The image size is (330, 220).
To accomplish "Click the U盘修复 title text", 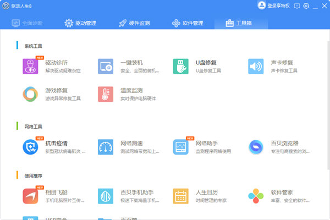I will [x=206, y=63].
